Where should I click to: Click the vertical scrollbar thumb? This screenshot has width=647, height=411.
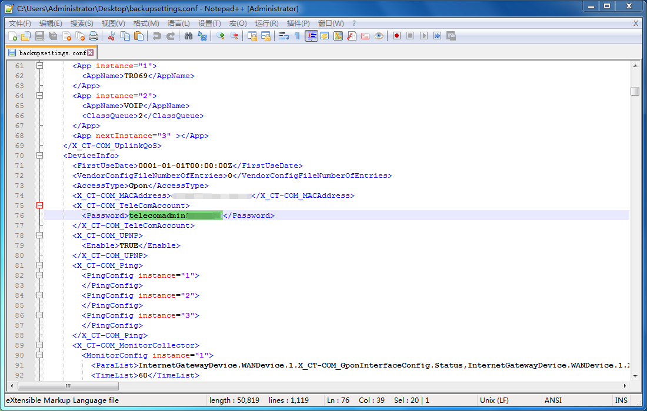pyautogui.click(x=635, y=92)
